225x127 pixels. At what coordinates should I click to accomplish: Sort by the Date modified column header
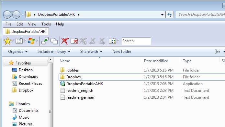tap(156, 61)
